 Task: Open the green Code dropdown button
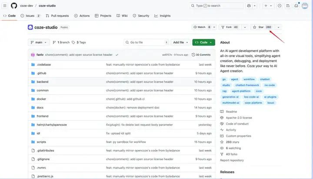(x=203, y=42)
